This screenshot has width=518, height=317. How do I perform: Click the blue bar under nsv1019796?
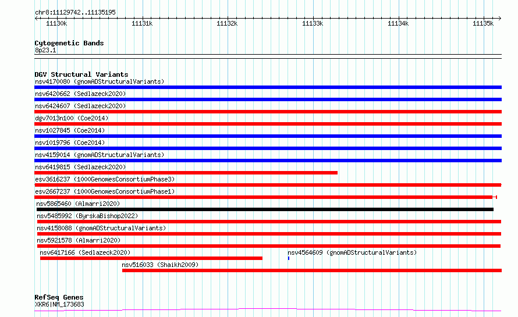click(x=268, y=148)
